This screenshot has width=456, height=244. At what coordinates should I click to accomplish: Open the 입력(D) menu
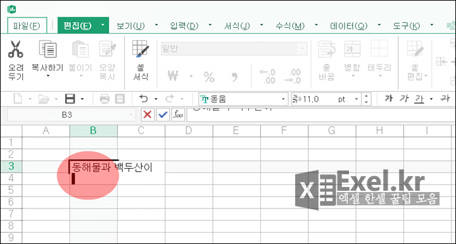[184, 26]
